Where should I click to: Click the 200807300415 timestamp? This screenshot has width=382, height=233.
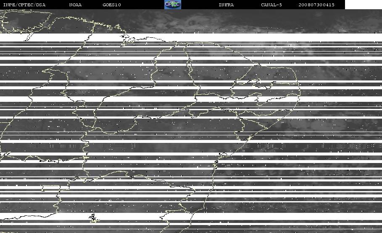(x=316, y=5)
